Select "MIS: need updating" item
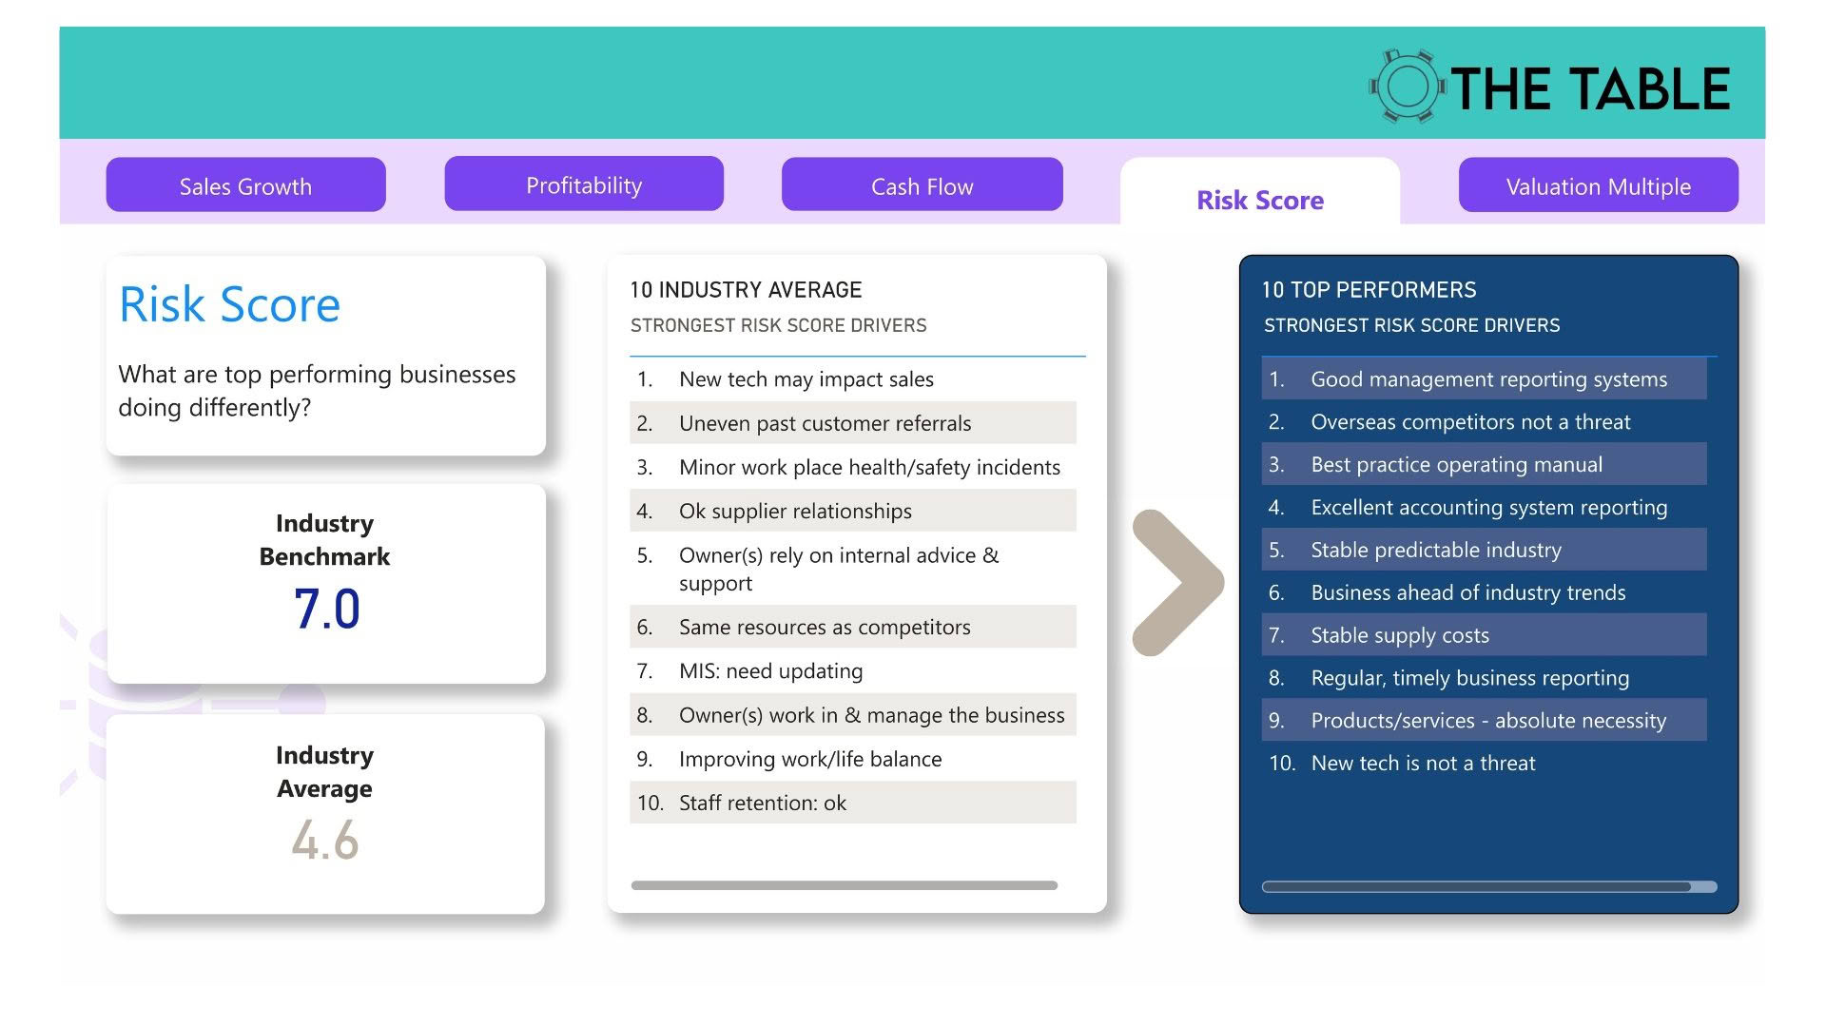The height and width of the screenshot is (1027, 1826). click(770, 671)
